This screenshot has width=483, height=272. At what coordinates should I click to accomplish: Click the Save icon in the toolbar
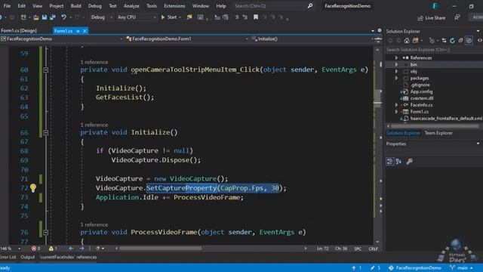pyautogui.click(x=45, y=17)
